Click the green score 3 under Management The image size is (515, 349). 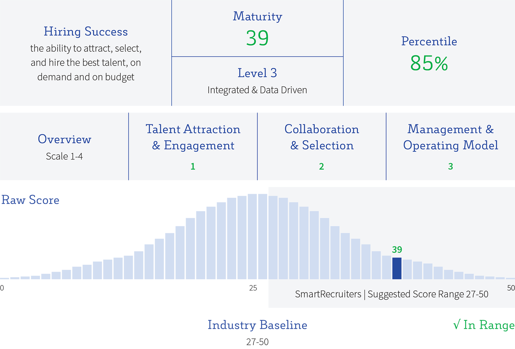point(450,166)
